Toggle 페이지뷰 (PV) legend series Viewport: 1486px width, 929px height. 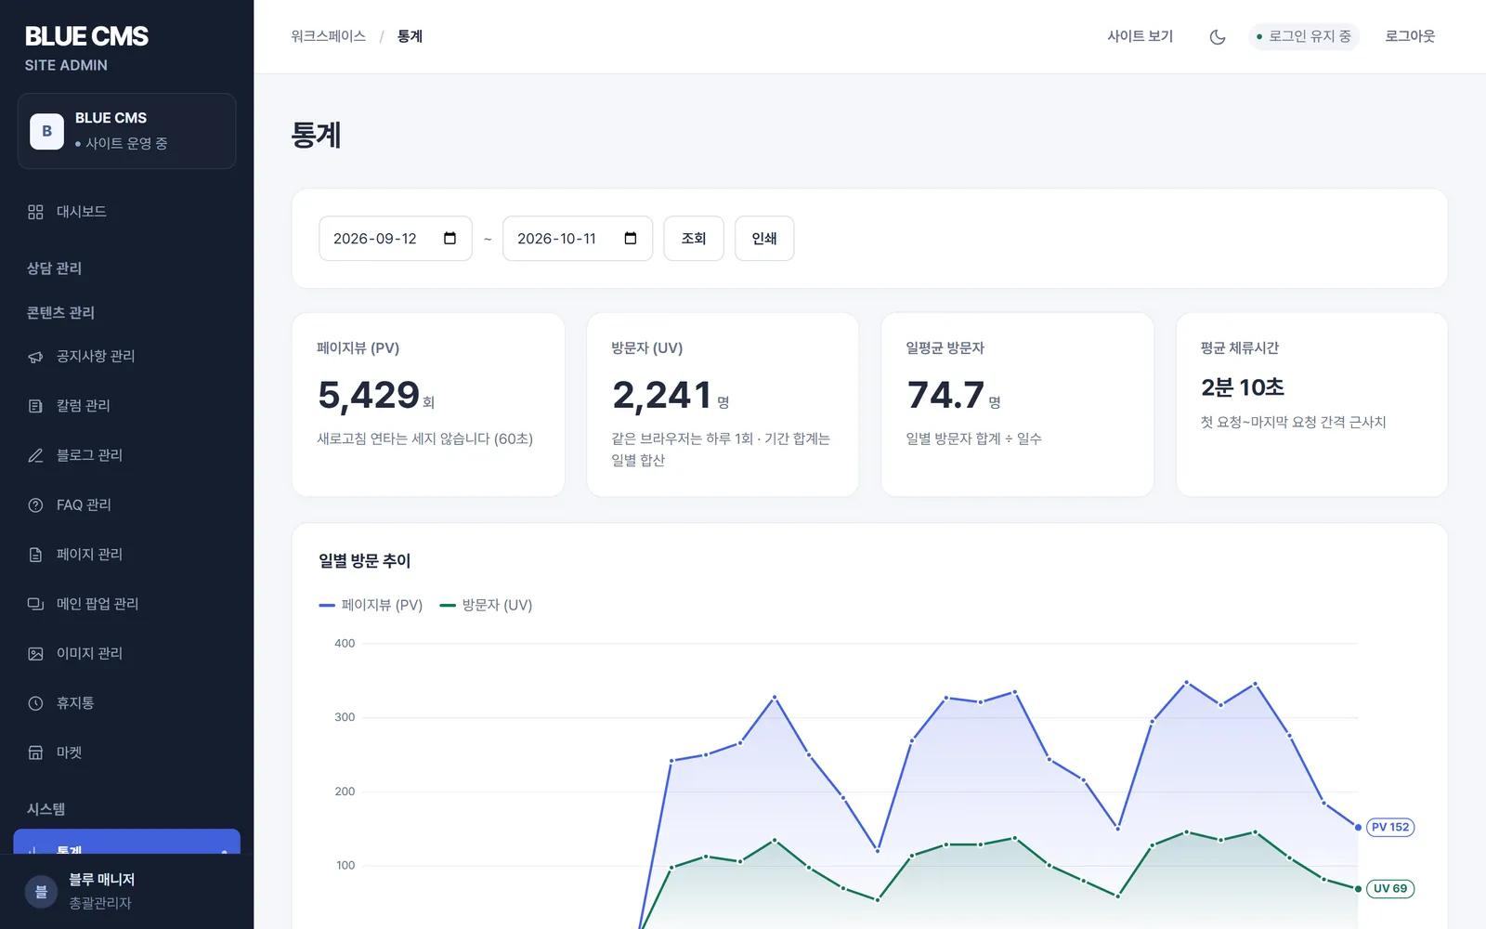(371, 605)
